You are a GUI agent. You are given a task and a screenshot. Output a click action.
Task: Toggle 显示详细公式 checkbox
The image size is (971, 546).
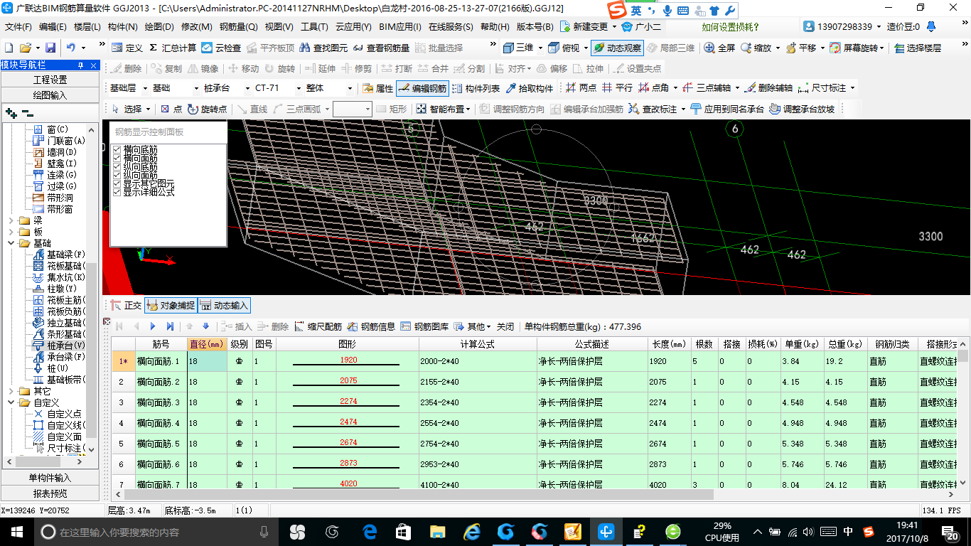117,192
